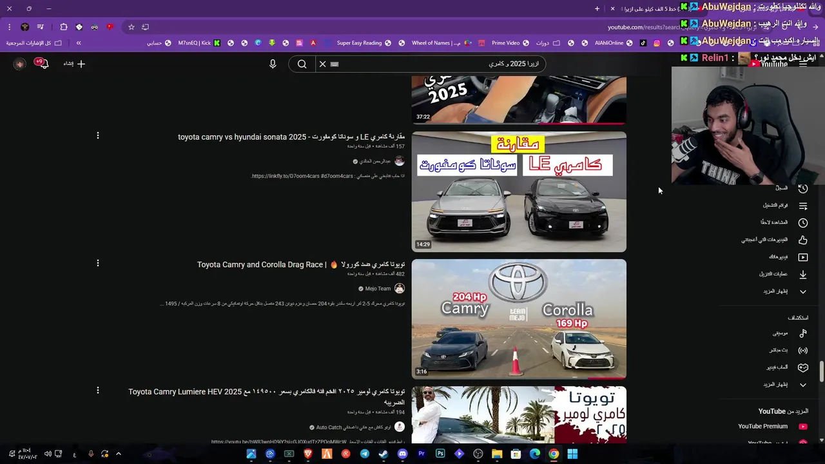This screenshot has width=825, height=464.
Task: Open Premiere Pro from the taskbar
Action: [421, 454]
